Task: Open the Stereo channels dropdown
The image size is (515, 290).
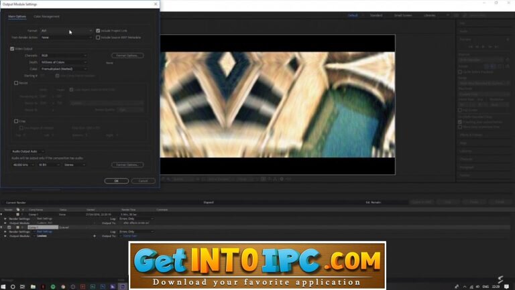Action: point(74,165)
